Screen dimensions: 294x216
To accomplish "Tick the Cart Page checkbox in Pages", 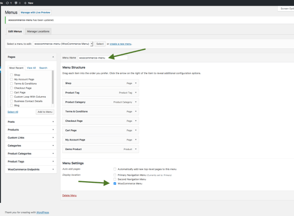I will (12, 93).
